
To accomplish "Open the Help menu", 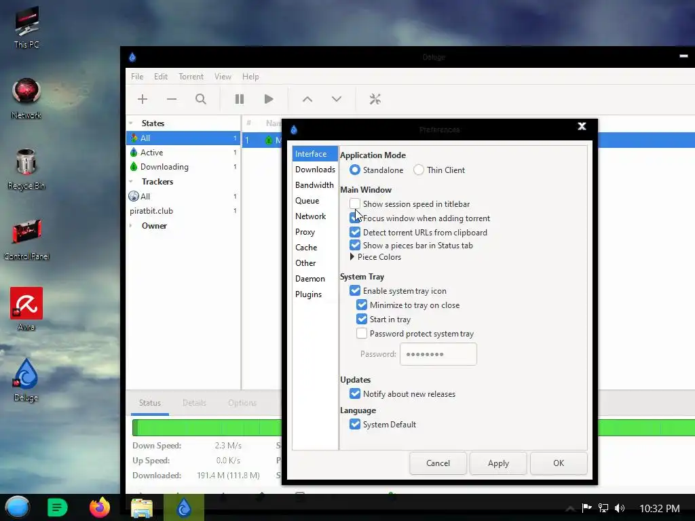I will (250, 77).
